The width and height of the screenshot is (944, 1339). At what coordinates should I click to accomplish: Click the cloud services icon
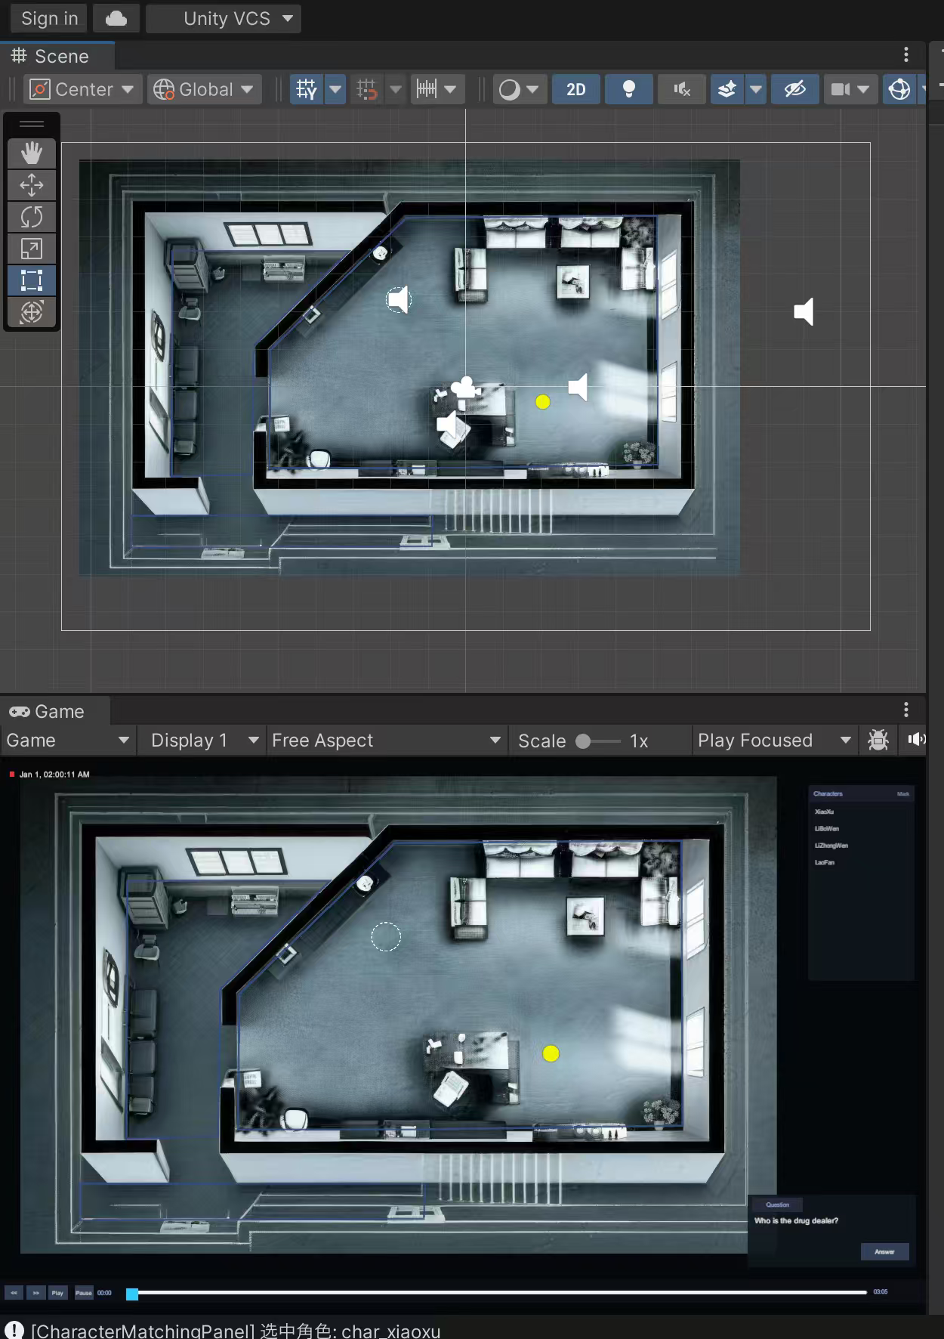116,18
